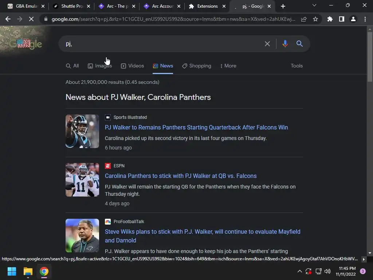373x280 pixels.
Task: Switch to Videos results tab
Action: point(133,66)
